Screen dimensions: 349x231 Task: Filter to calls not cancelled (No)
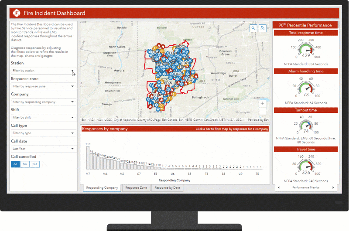[x=25, y=164]
